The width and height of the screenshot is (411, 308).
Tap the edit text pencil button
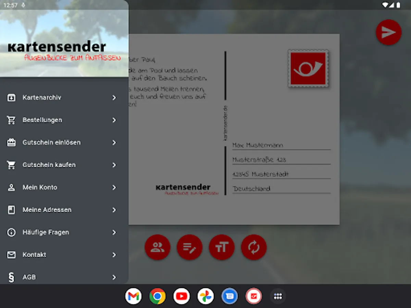(x=189, y=247)
